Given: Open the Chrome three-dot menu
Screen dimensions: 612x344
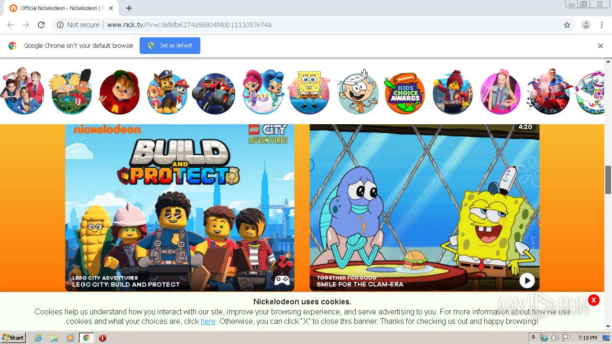Looking at the screenshot, I should click(601, 25).
